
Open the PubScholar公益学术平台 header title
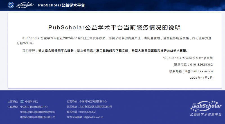point(61,5)
